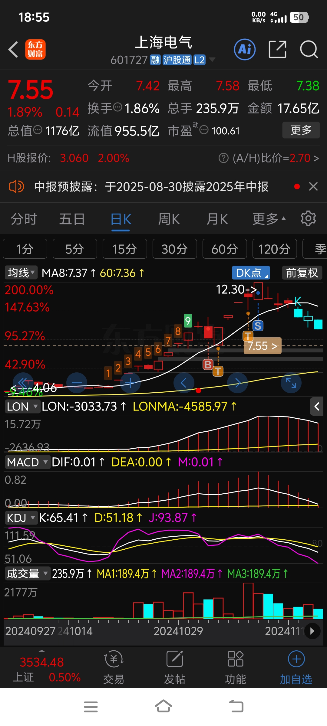Expand stock code dropdown arrow
This screenshot has height=726, width=327.
coord(212,60)
